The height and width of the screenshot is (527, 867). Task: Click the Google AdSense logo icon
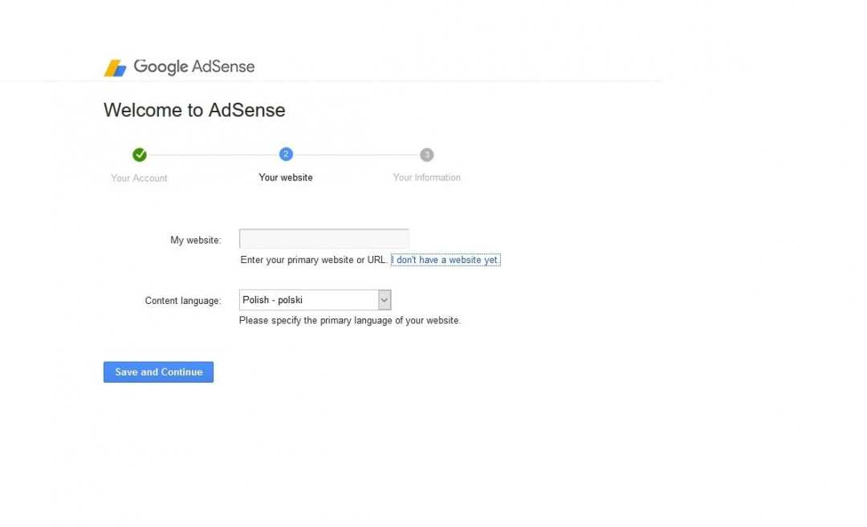[x=115, y=68]
